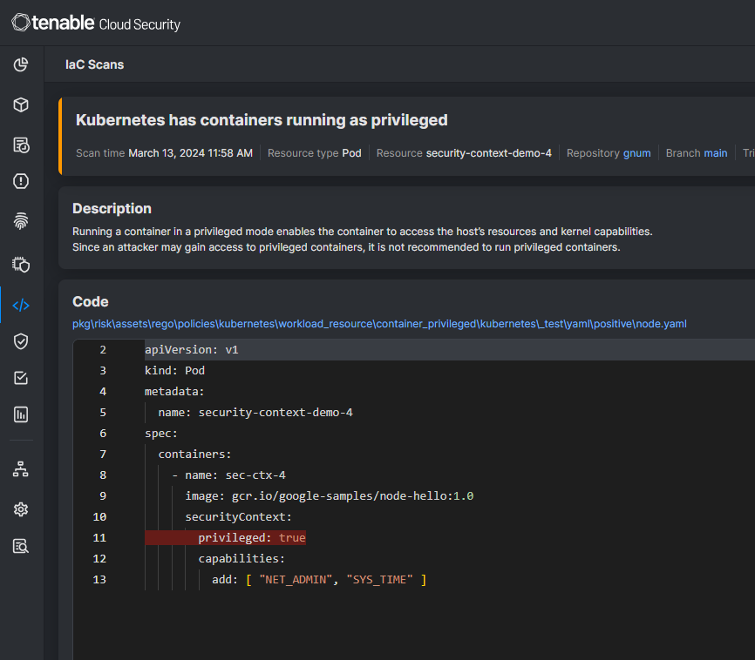
Task: Open the node.yaml file path link
Action: [x=379, y=324]
